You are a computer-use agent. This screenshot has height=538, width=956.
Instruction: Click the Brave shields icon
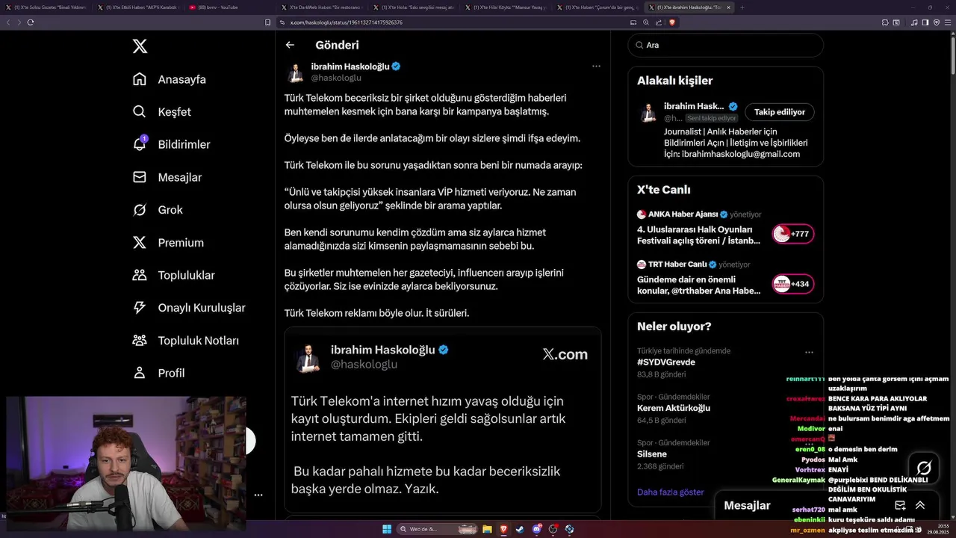click(672, 22)
